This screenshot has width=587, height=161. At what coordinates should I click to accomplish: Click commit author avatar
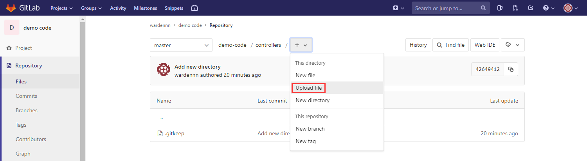click(163, 69)
